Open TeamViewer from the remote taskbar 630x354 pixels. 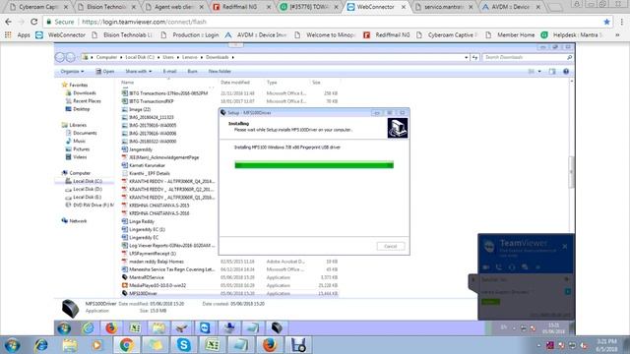(x=205, y=327)
